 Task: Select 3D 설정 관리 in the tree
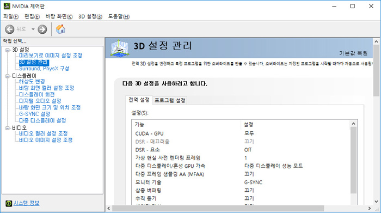click(x=34, y=62)
